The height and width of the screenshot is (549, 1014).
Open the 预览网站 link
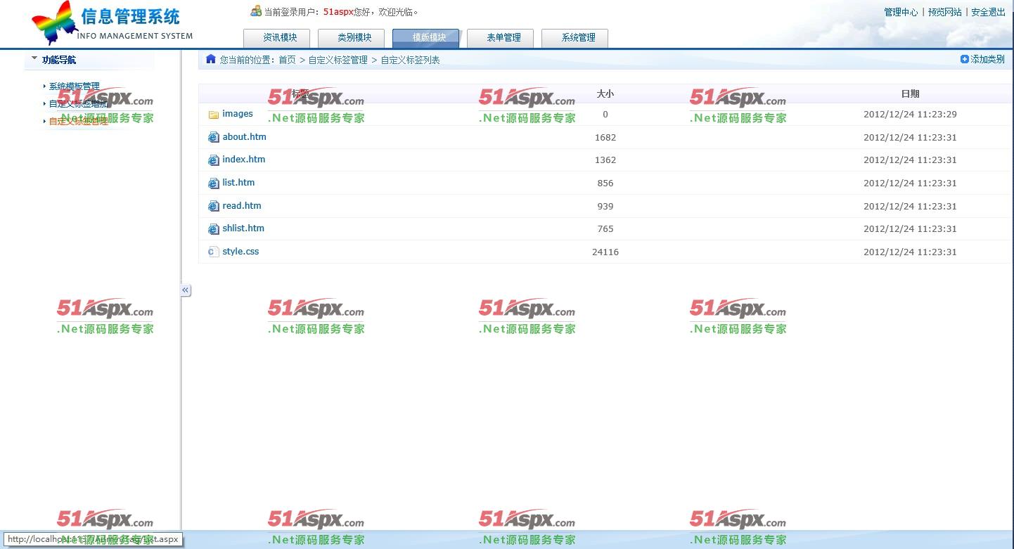click(944, 12)
